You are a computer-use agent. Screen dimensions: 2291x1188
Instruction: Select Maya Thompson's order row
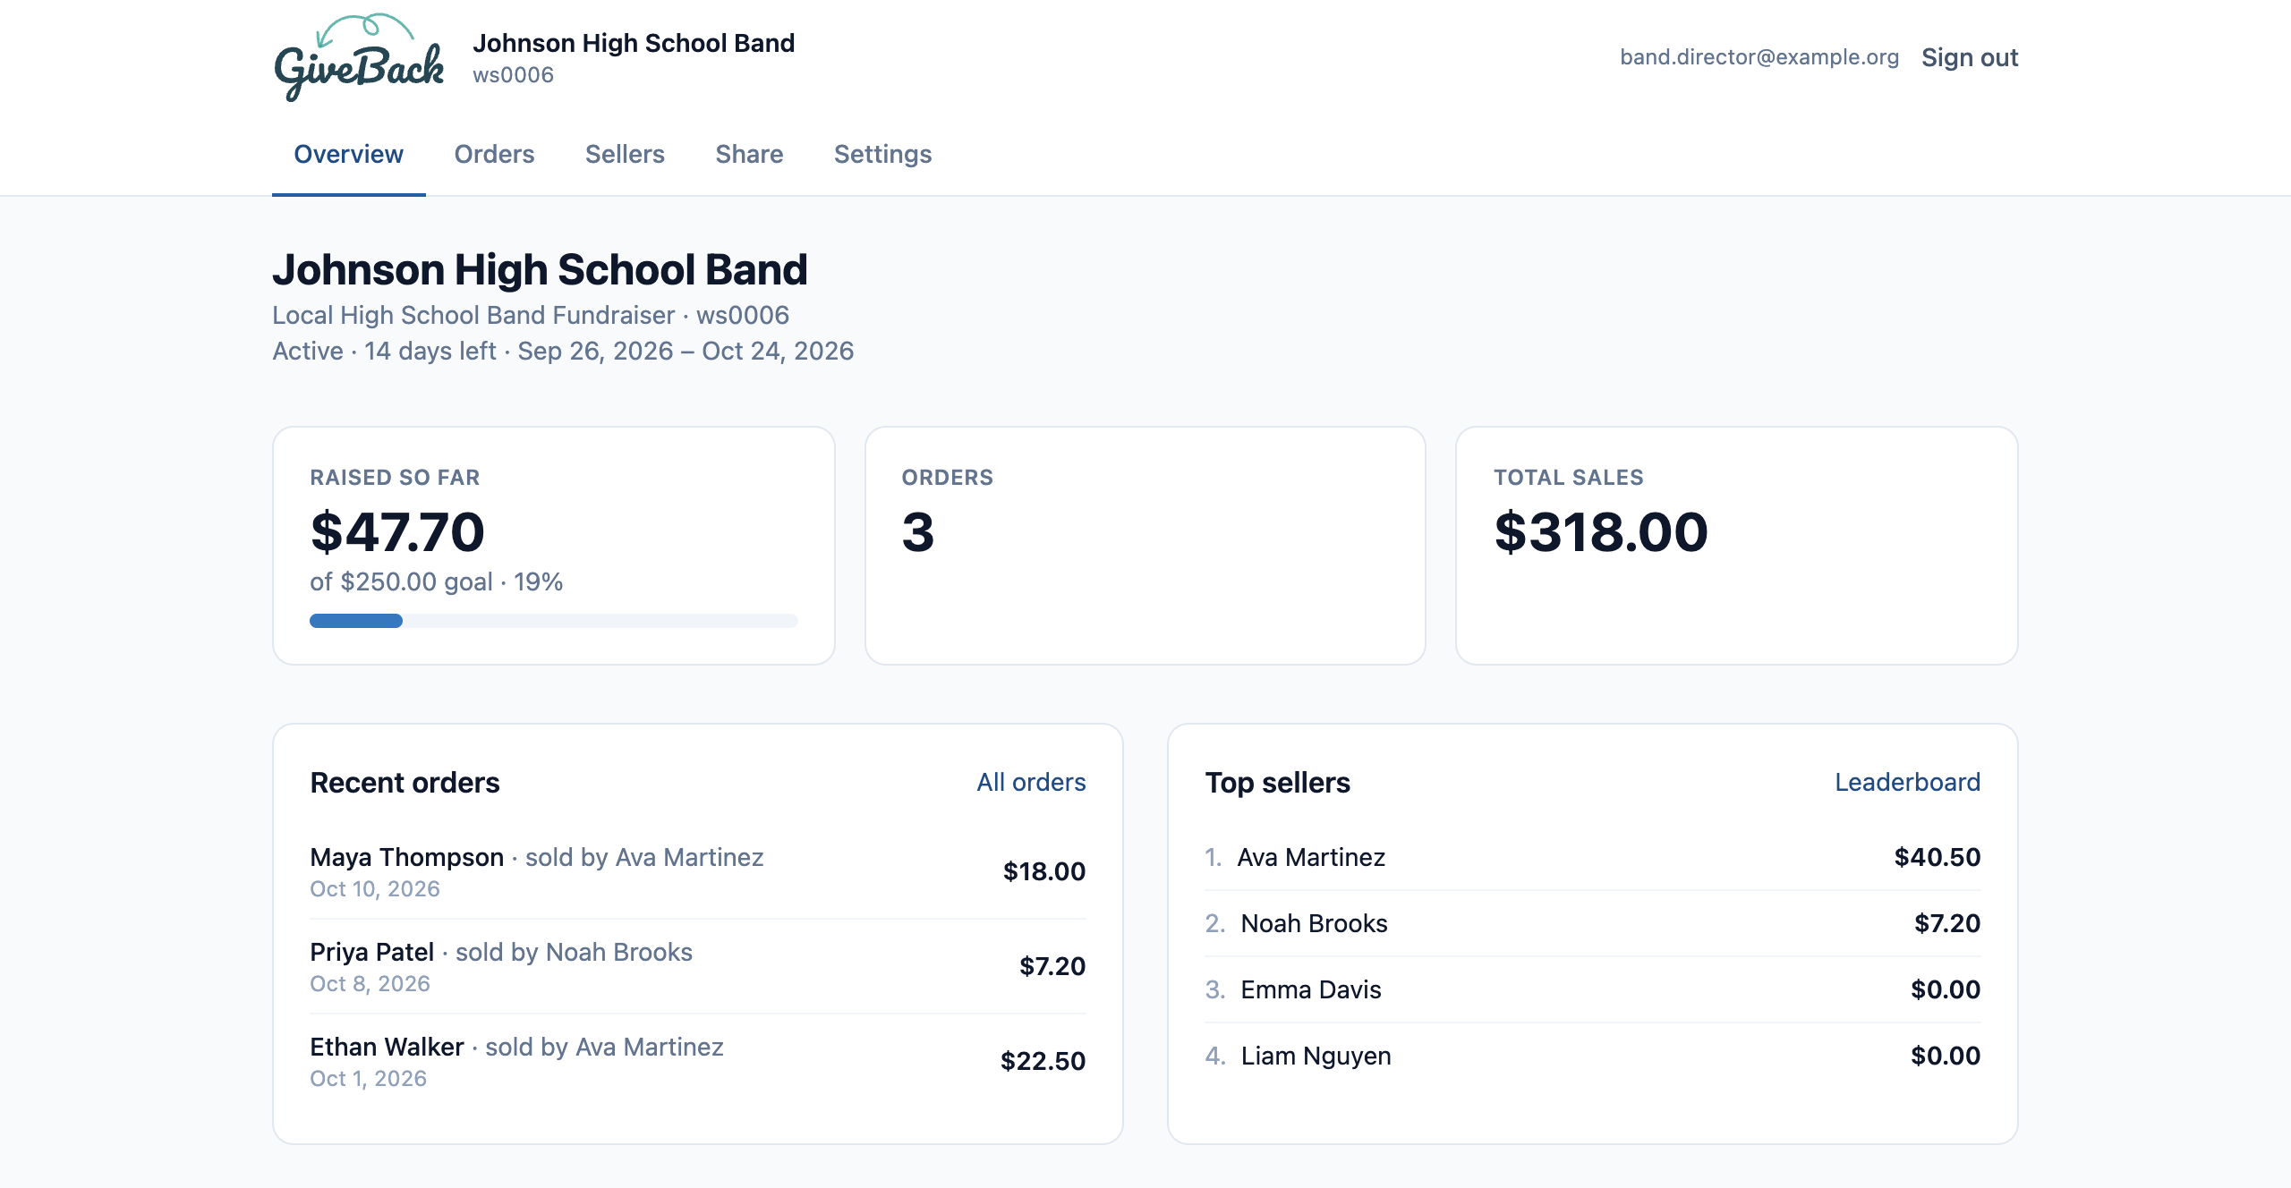[x=697, y=871]
